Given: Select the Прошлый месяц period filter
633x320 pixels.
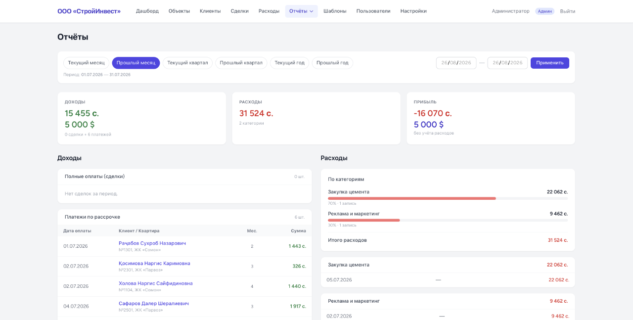Looking at the screenshot, I should pos(136,63).
